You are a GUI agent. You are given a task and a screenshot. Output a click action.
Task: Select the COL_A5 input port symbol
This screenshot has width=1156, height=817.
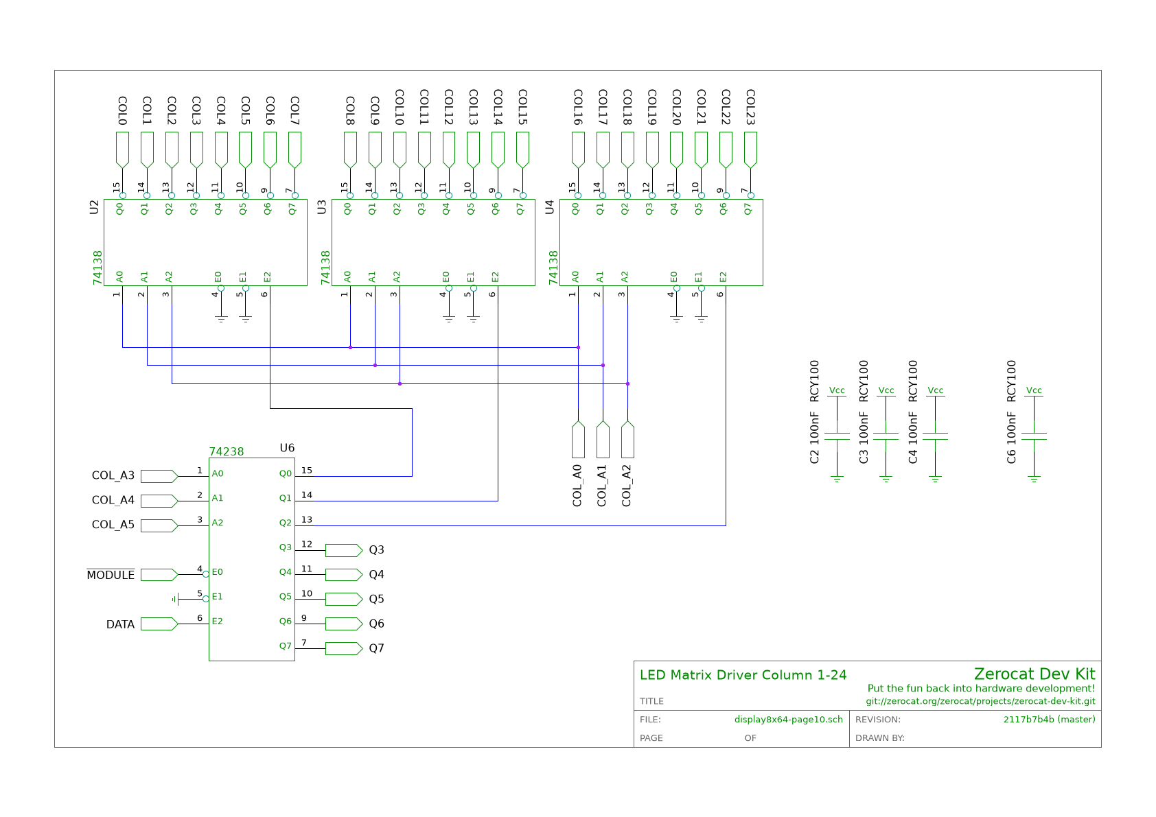click(x=159, y=525)
